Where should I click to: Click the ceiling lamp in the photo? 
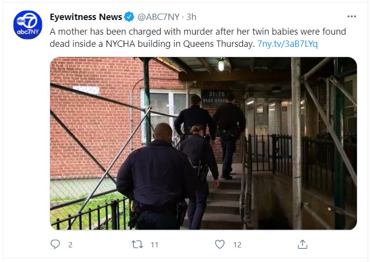click(221, 65)
